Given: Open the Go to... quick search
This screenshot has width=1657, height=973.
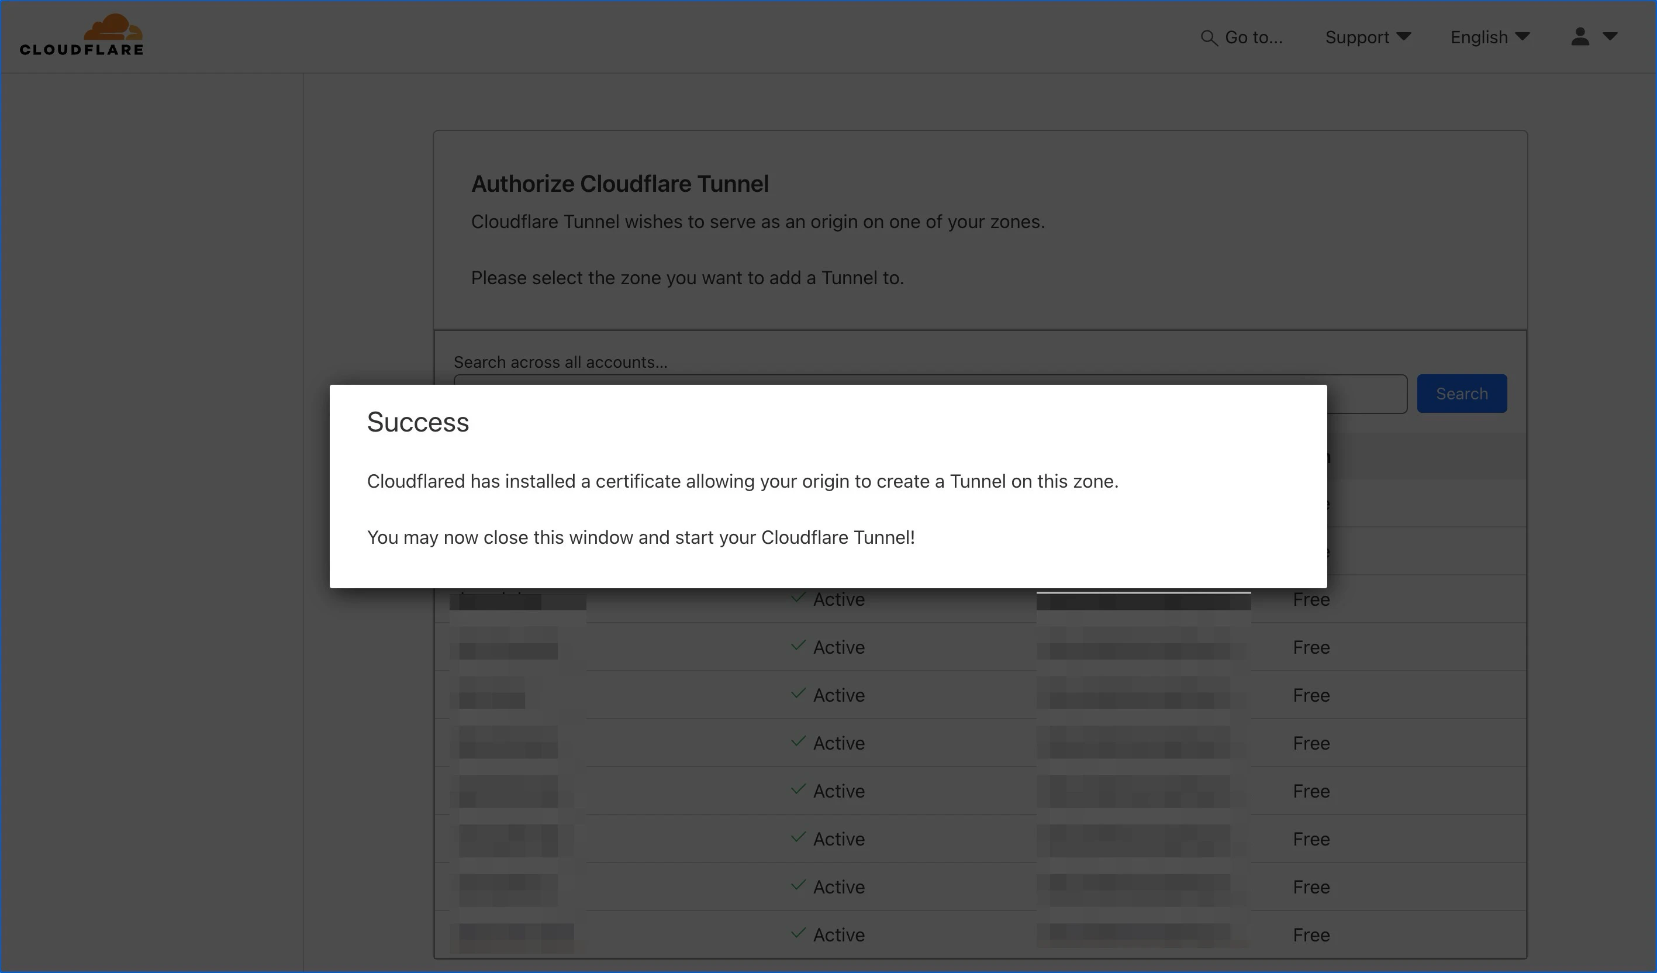Looking at the screenshot, I should pyautogui.click(x=1241, y=37).
